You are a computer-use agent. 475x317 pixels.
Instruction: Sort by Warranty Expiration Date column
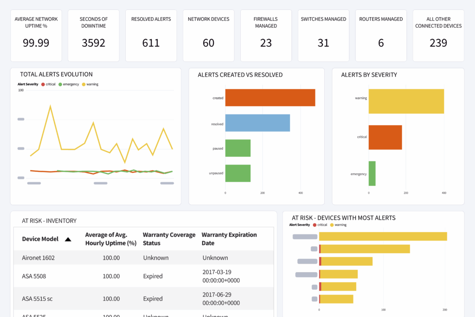click(x=229, y=239)
